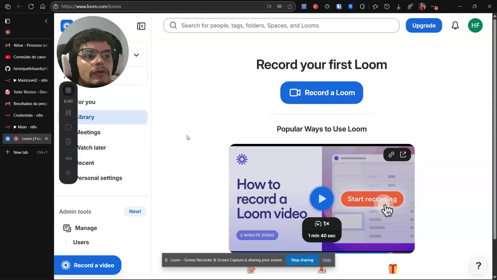
Task: Open the H extension icon
Action: point(304,7)
